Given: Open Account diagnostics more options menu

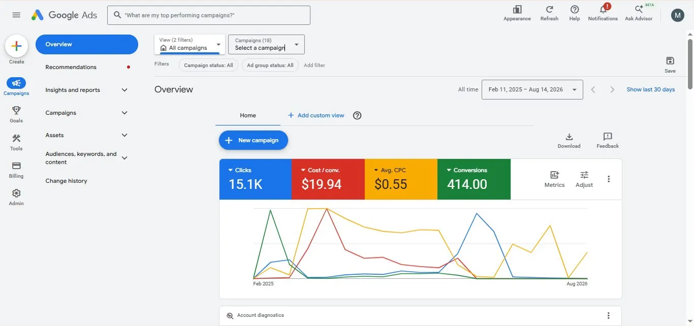Looking at the screenshot, I should (x=609, y=316).
